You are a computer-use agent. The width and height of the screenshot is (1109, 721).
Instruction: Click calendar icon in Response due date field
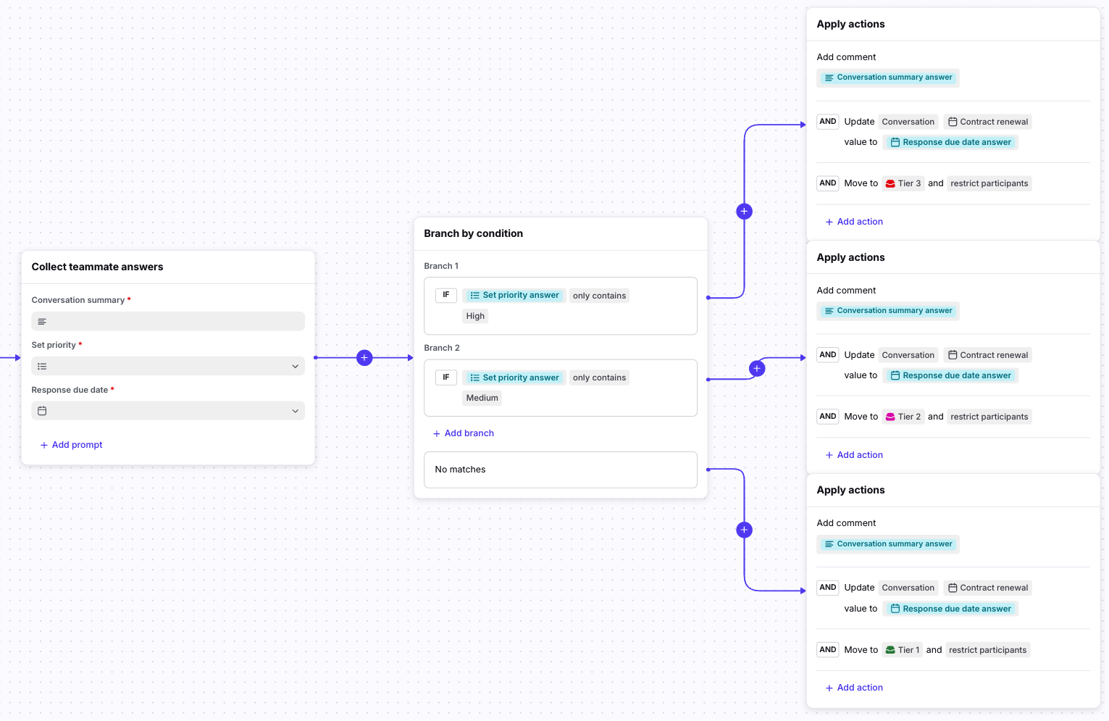(x=42, y=411)
